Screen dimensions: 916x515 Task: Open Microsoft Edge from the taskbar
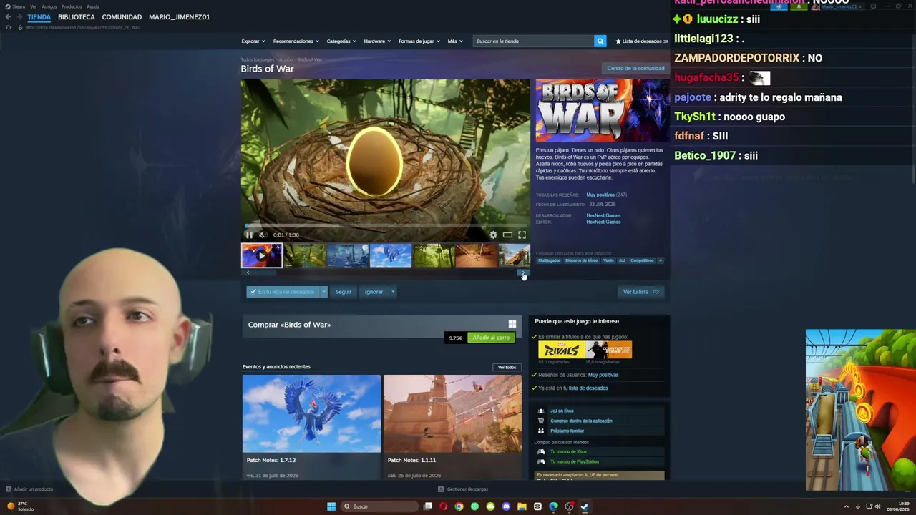(553, 506)
